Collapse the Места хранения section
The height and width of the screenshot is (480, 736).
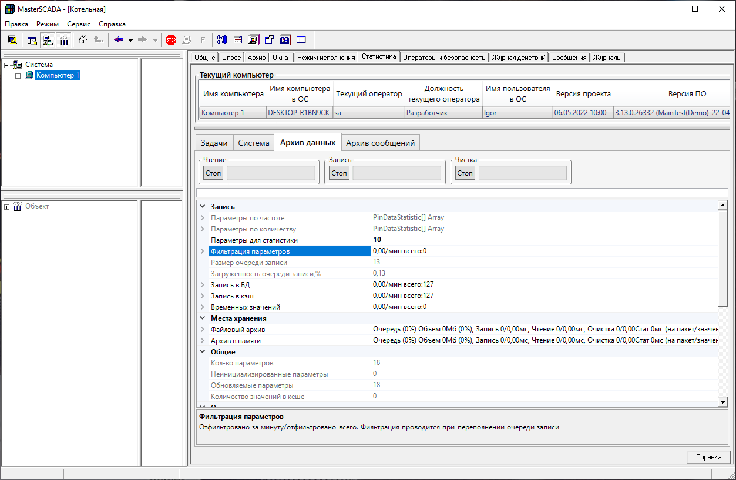click(x=203, y=318)
